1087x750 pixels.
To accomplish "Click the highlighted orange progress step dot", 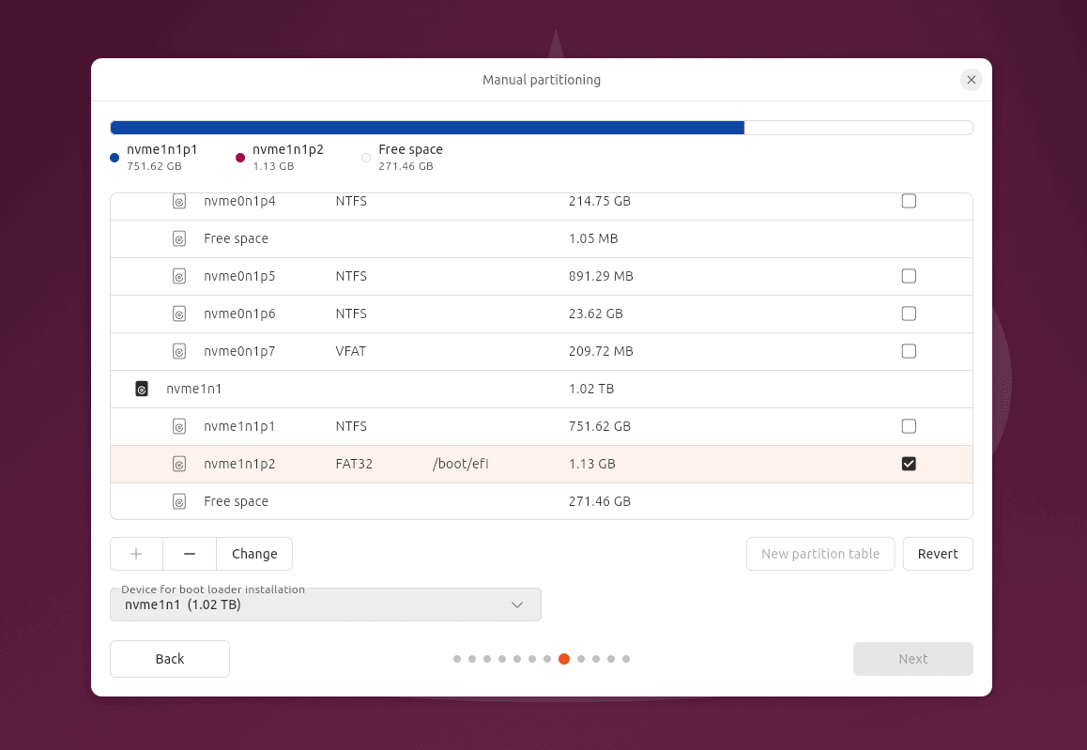I will (564, 659).
